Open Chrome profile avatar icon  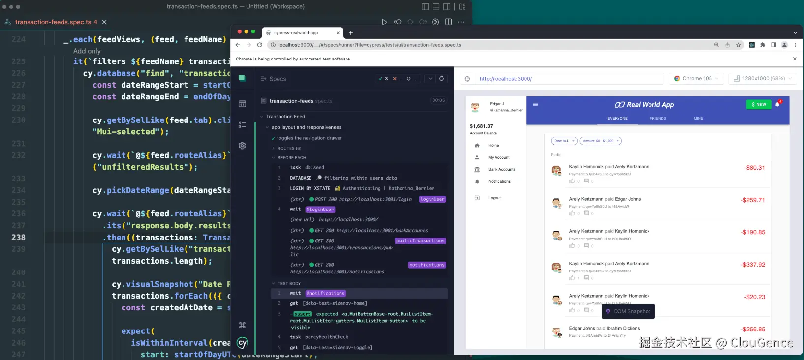click(x=784, y=45)
